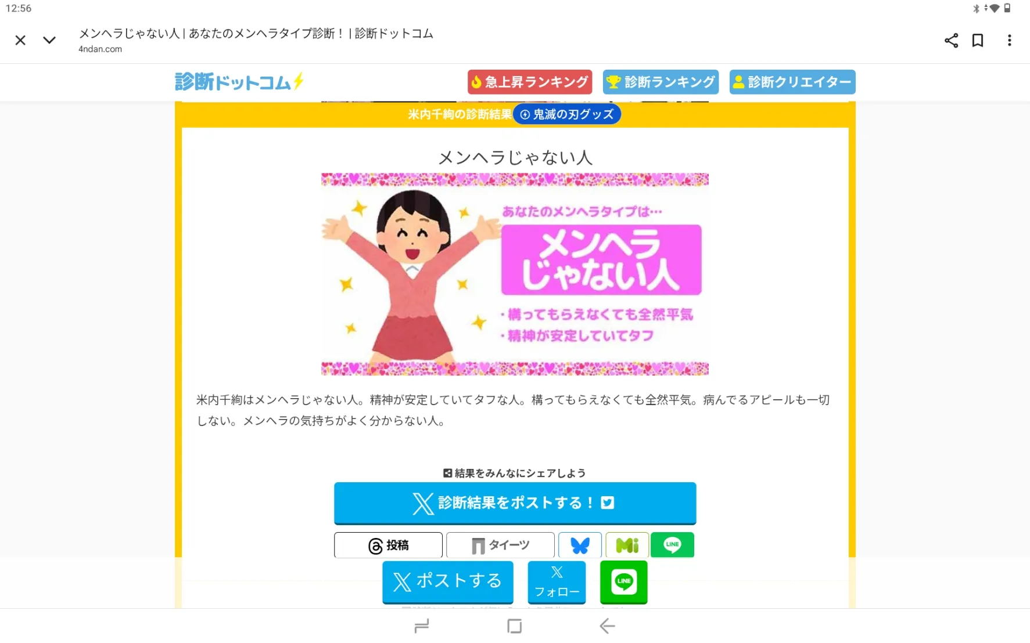Share to Threads via 投稿 button
The image size is (1030, 643).
coord(388,545)
